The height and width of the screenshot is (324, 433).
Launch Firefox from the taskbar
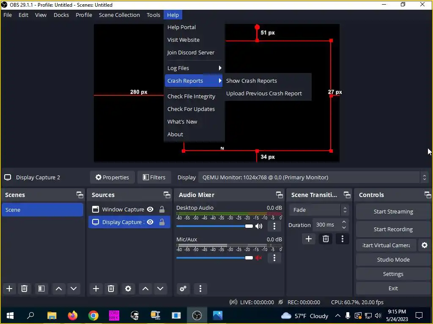tap(73, 316)
